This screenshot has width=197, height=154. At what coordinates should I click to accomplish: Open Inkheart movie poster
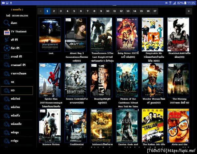pyautogui.click(x=101, y=126)
